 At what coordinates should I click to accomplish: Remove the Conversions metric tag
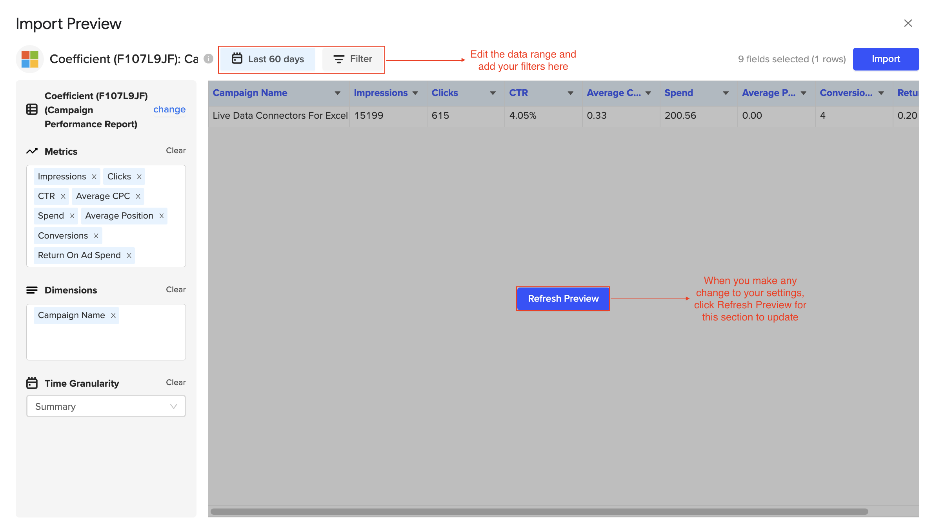click(x=96, y=236)
